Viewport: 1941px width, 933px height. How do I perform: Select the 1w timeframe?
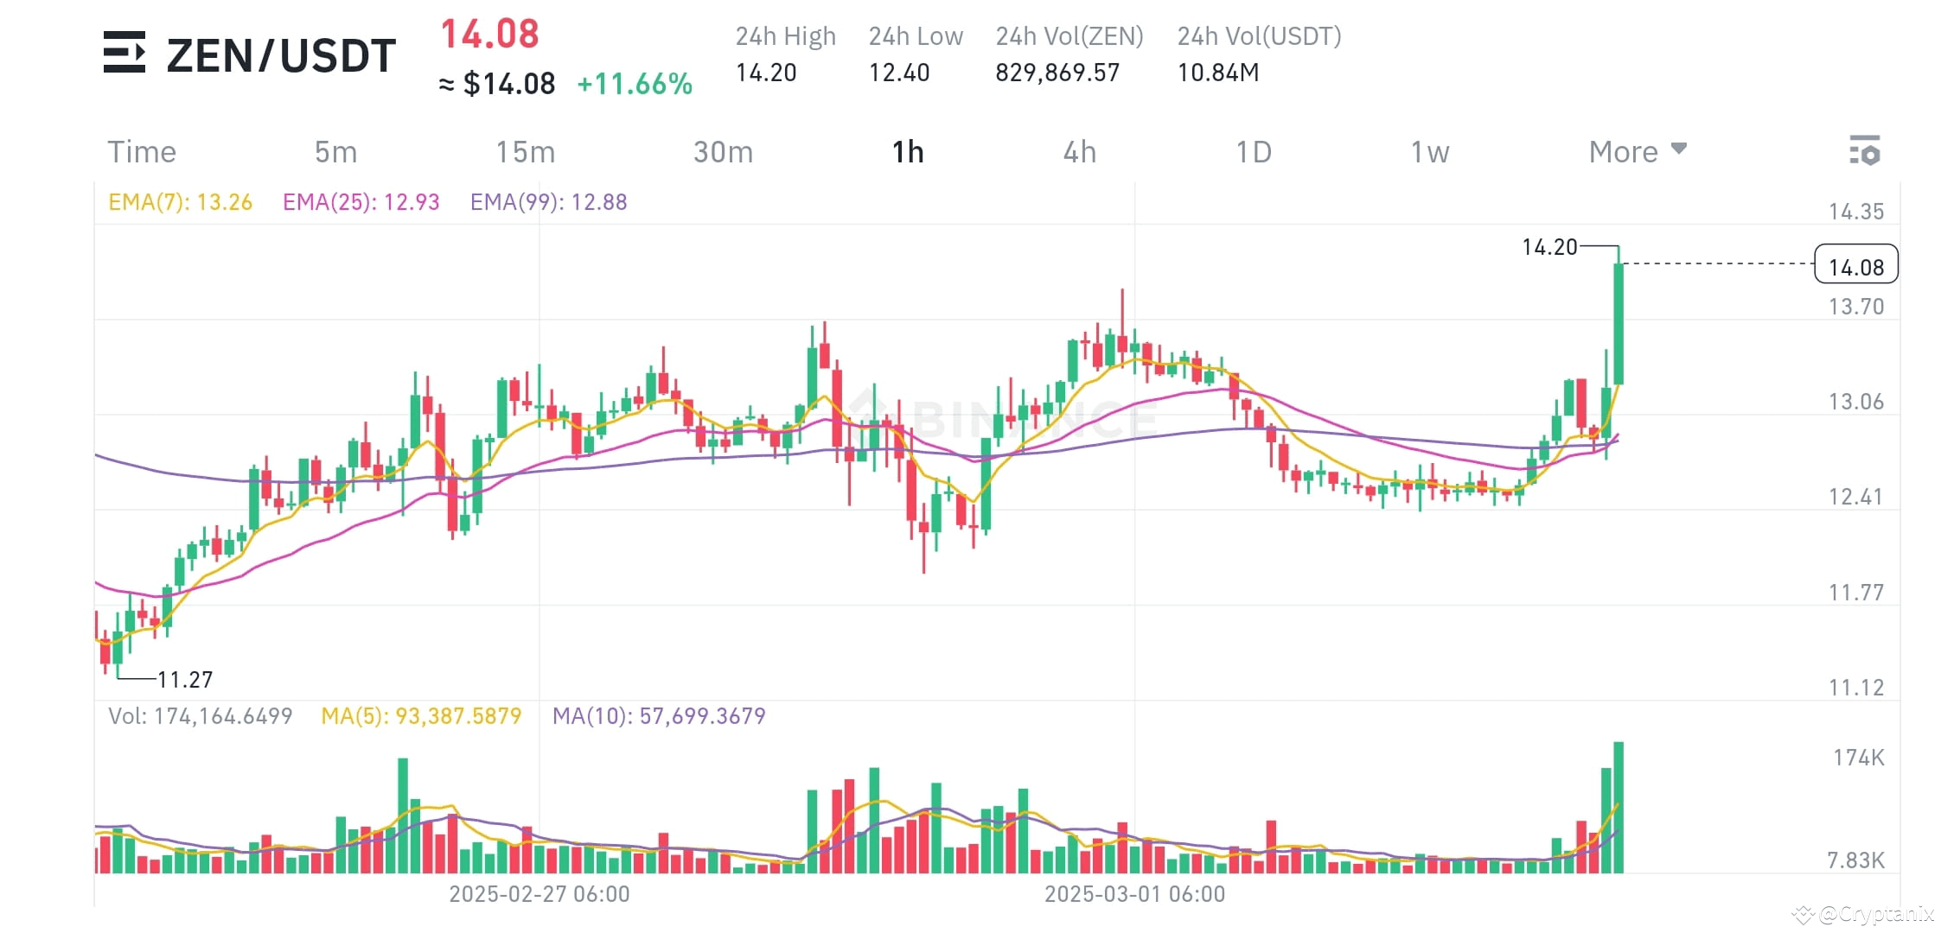1428,151
